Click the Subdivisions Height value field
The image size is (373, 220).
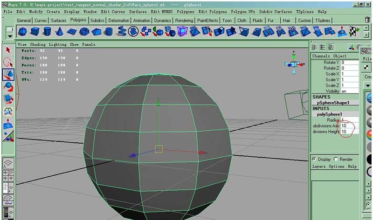coord(350,132)
